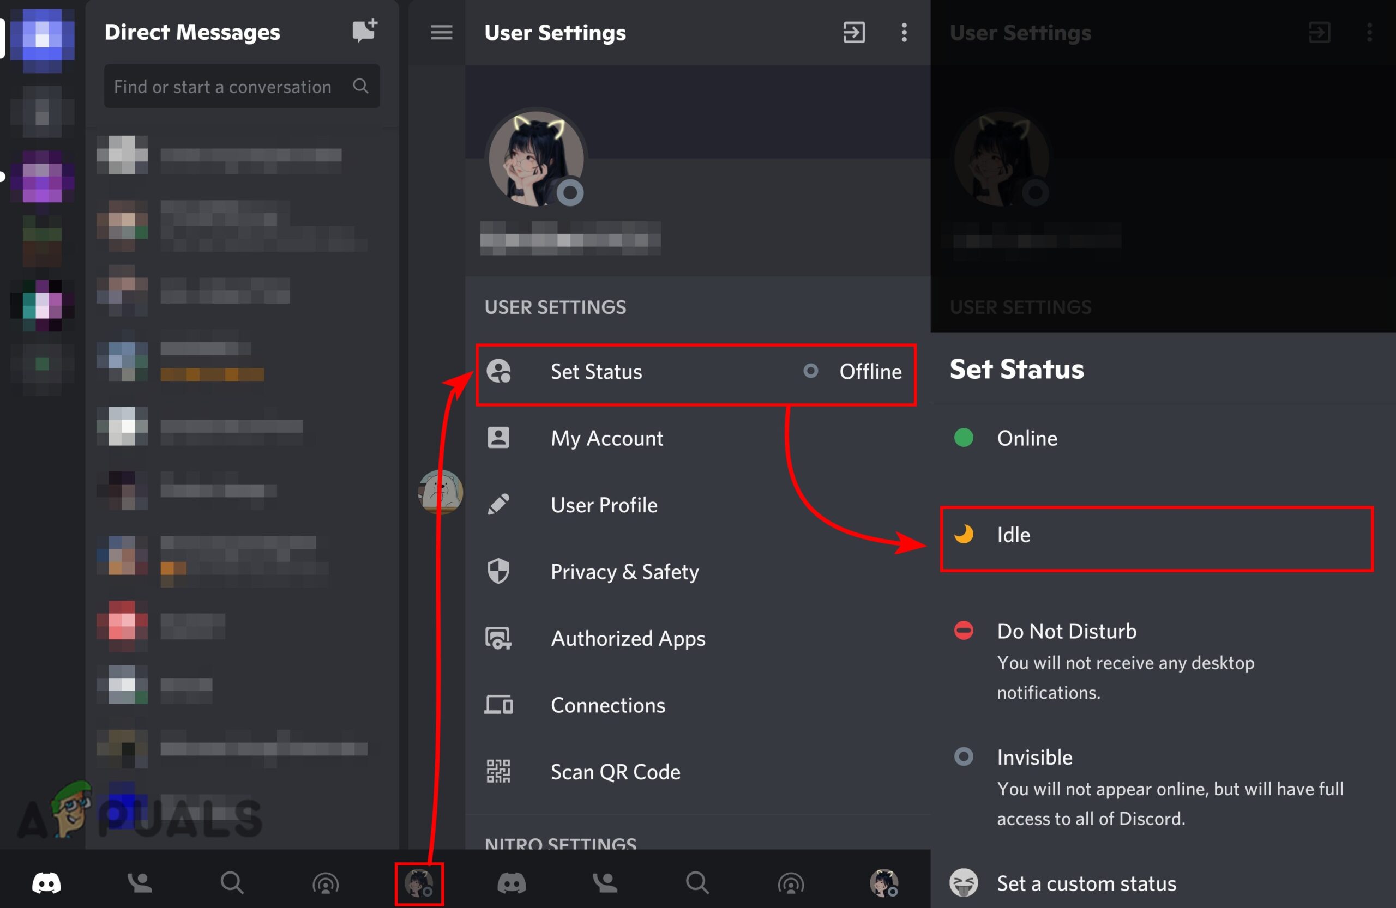Viewport: 1396px width, 908px height.
Task: Choose Do Not Disturb status
Action: click(1066, 631)
